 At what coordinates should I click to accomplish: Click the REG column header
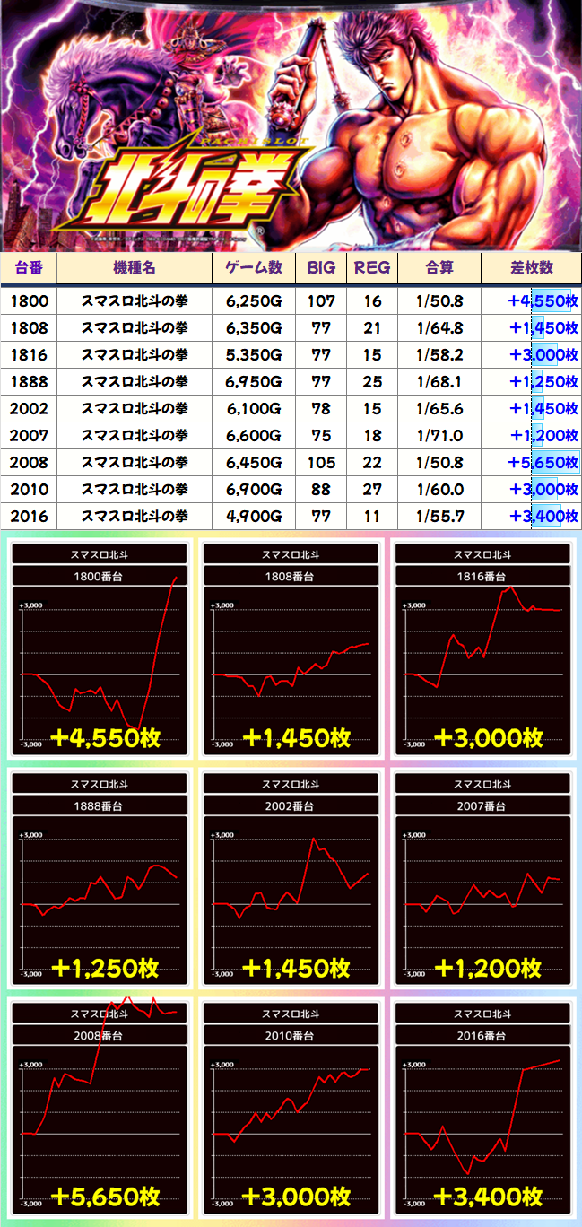pyautogui.click(x=372, y=267)
